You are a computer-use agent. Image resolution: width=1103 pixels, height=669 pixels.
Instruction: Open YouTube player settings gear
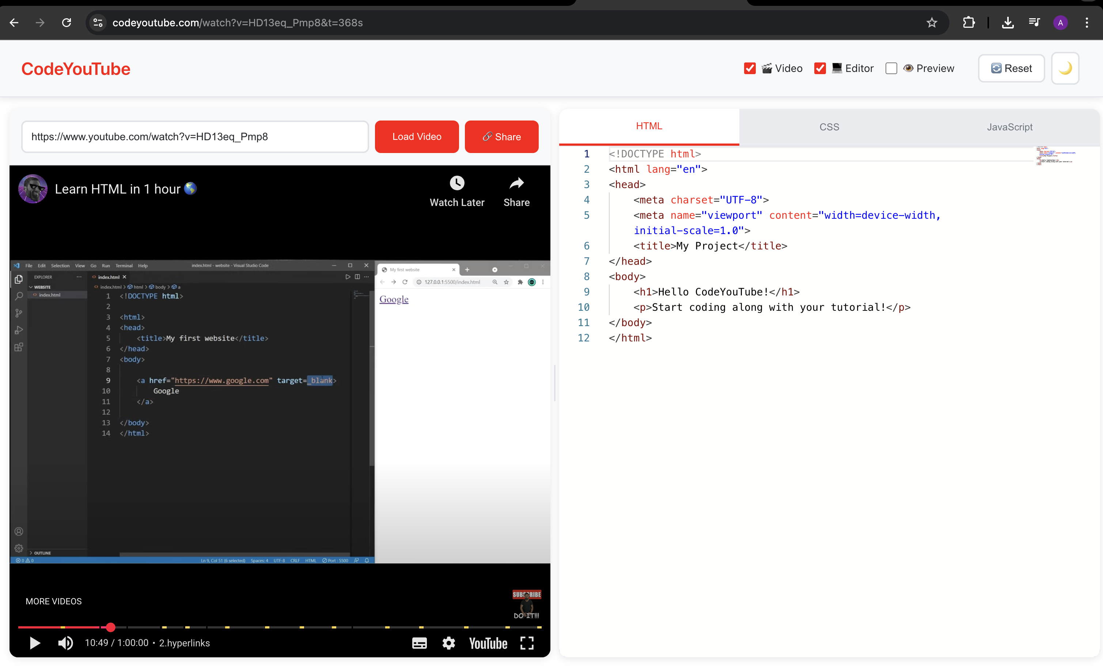(448, 643)
